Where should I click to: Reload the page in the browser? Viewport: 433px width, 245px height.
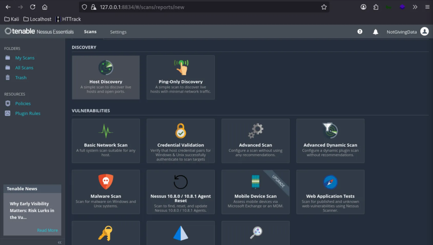tap(33, 7)
